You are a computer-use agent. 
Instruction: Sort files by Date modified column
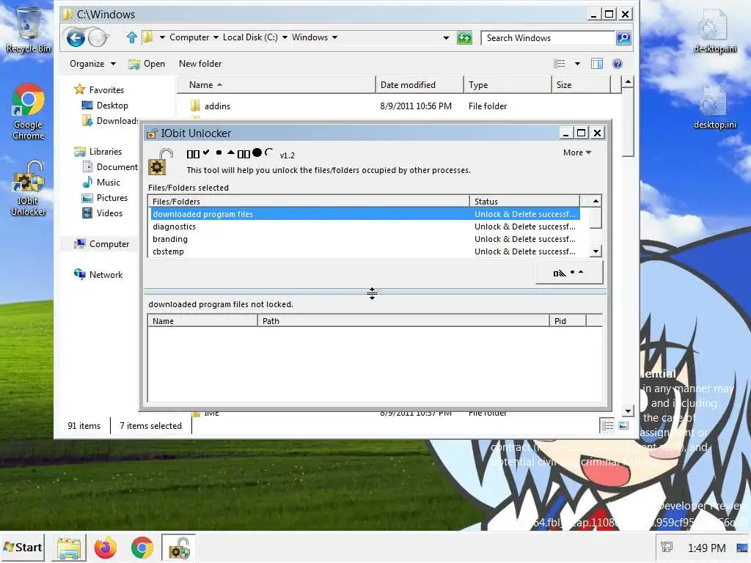tap(420, 85)
